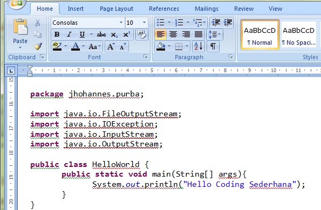This screenshot has height=210, width=321.
Task: Apply borders to paragraph
Action: (179, 46)
